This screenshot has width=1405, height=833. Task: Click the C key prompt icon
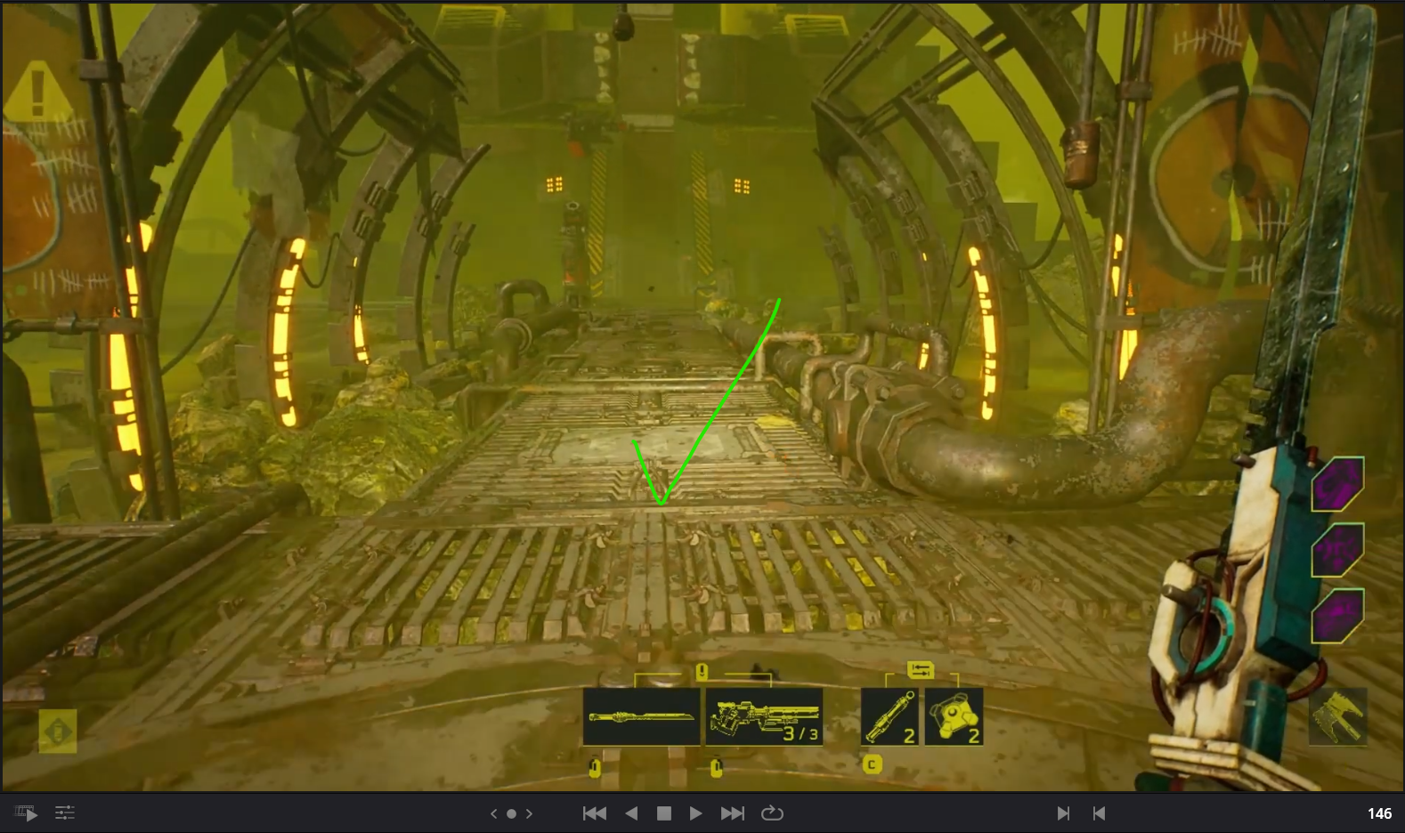(x=873, y=764)
